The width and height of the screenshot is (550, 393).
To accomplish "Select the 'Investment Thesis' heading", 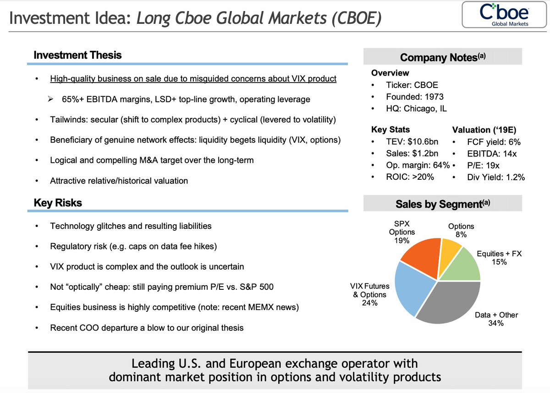I will 78,55.
